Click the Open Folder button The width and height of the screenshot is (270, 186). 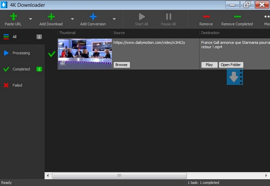pos(231,65)
